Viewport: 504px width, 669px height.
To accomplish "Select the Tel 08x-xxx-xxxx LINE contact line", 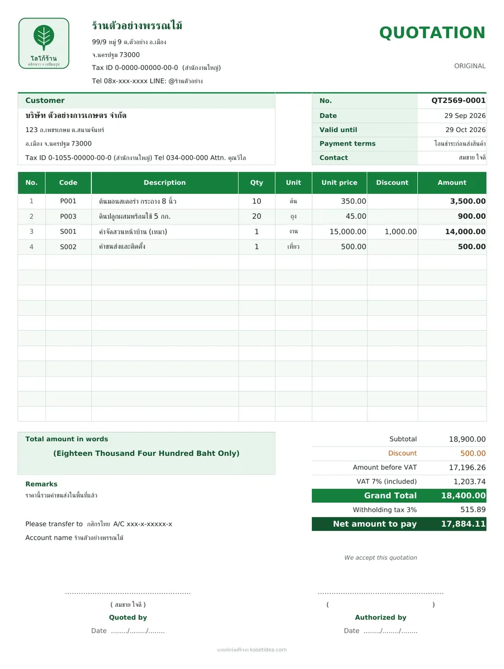I will click(x=147, y=81).
